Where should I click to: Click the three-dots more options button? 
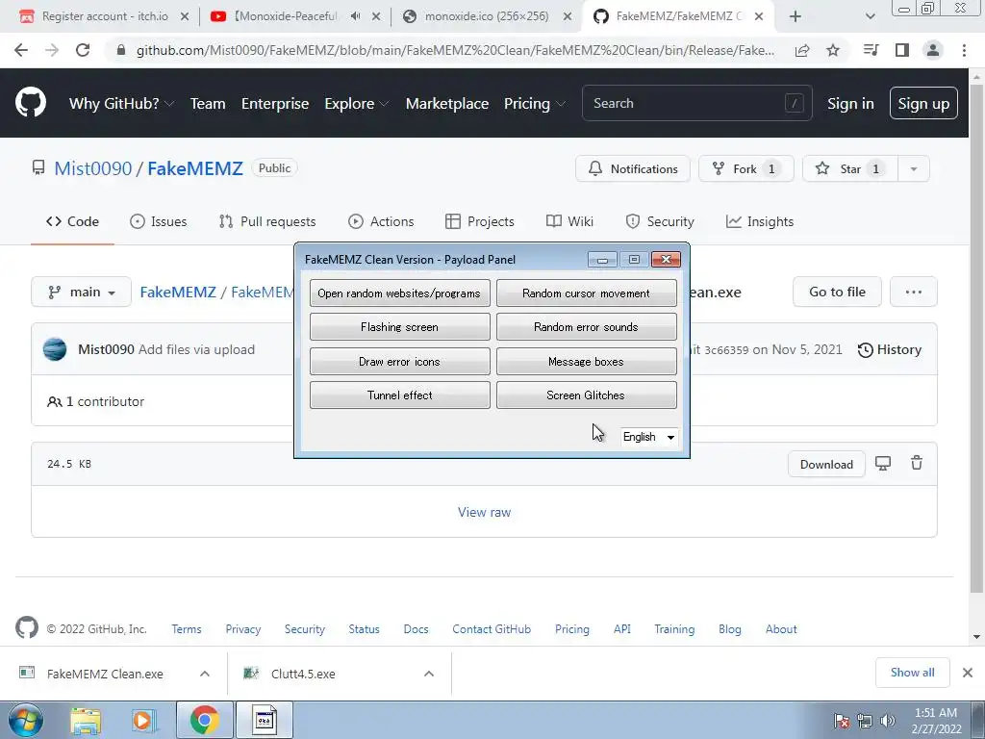tap(914, 292)
